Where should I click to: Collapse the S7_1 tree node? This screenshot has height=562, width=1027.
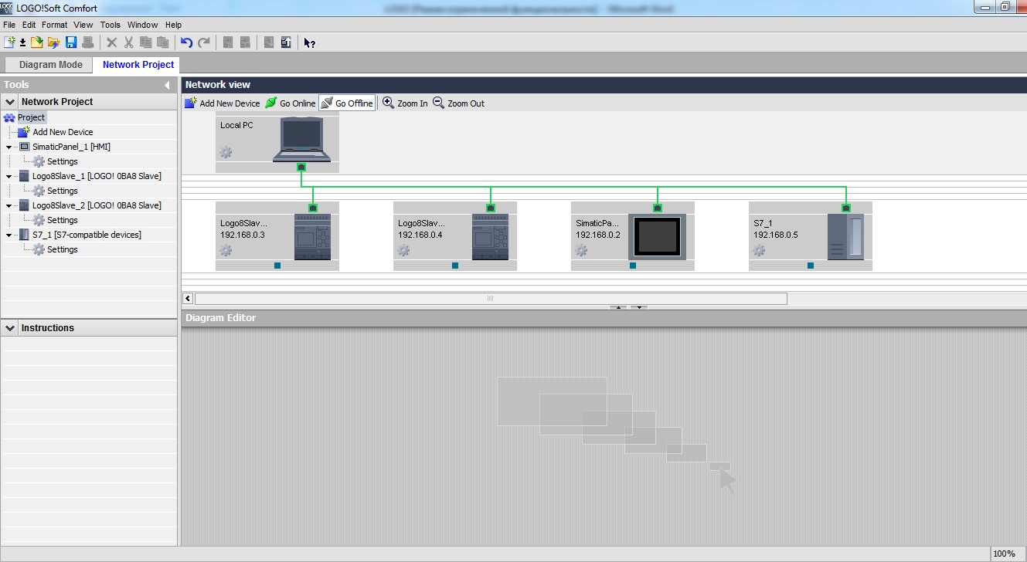9,235
